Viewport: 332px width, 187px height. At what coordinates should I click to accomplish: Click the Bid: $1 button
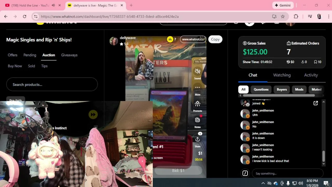[x=178, y=171]
